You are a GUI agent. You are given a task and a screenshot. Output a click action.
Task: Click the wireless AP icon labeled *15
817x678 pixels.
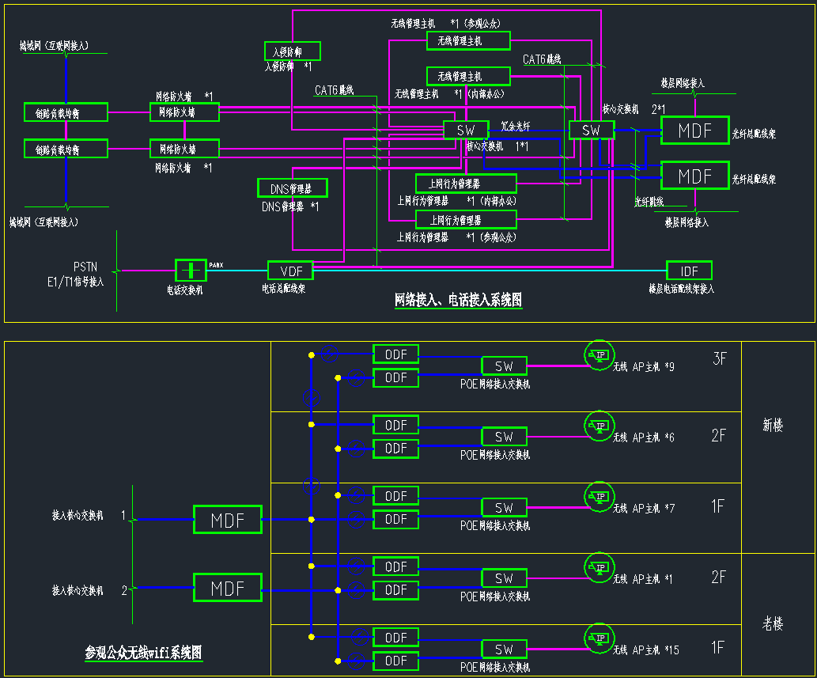coord(599,638)
